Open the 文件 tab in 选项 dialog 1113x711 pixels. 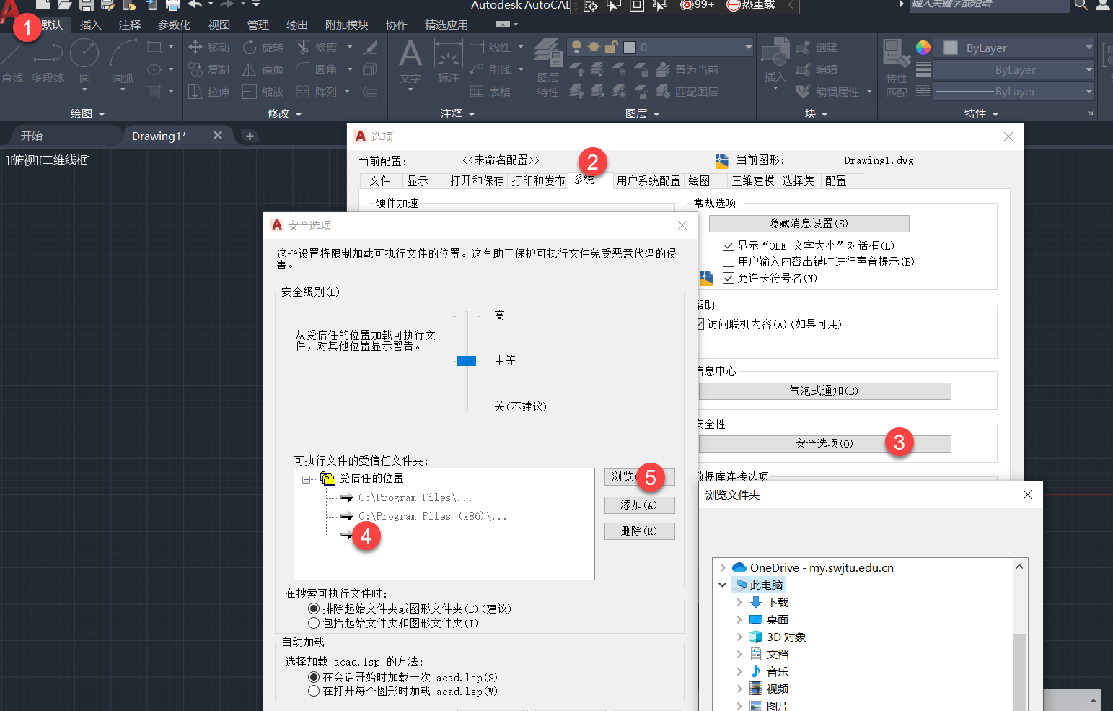380,181
